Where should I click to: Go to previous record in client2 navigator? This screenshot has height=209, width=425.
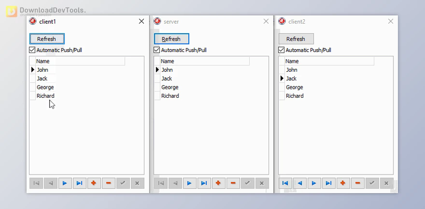coord(300,183)
